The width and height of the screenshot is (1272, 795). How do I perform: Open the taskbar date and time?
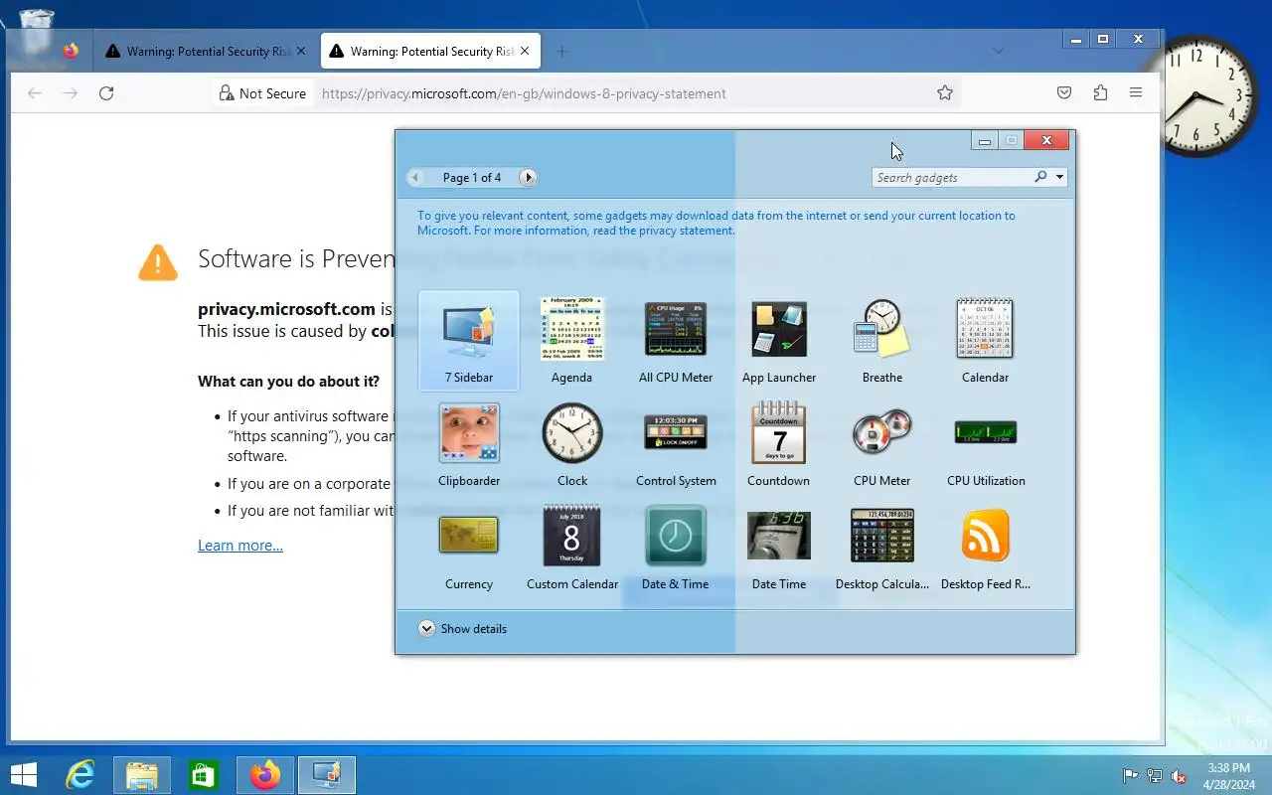[x=1228, y=776]
